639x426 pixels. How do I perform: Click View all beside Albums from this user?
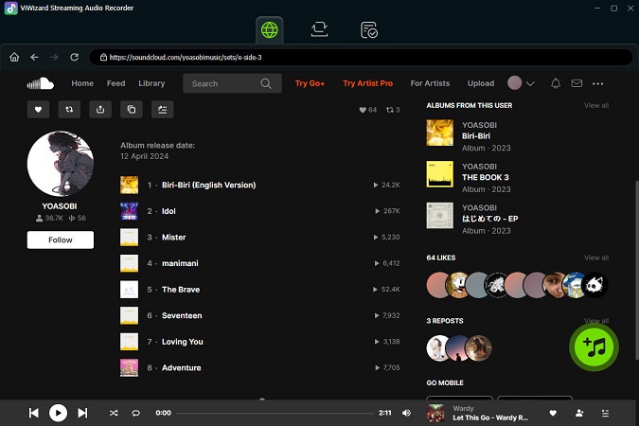click(x=596, y=106)
